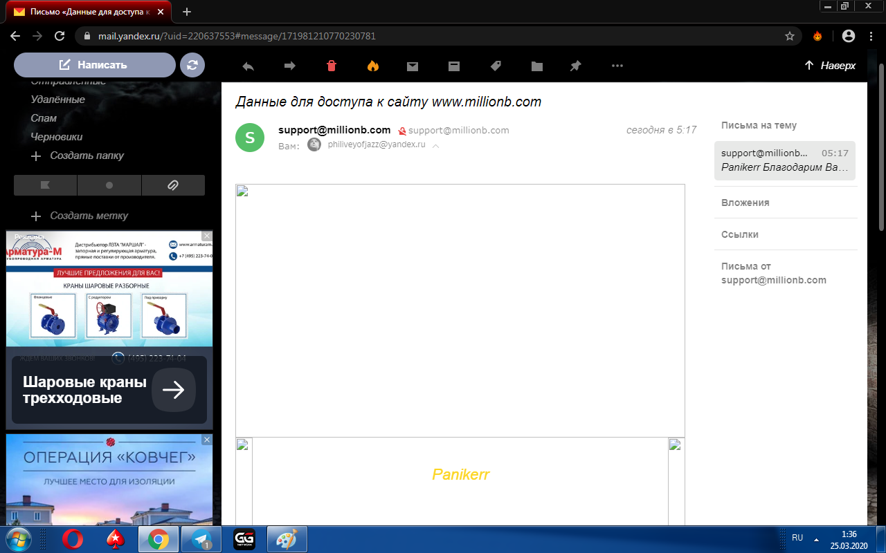Open Chrome three-dots menu
886x553 pixels.
point(871,36)
